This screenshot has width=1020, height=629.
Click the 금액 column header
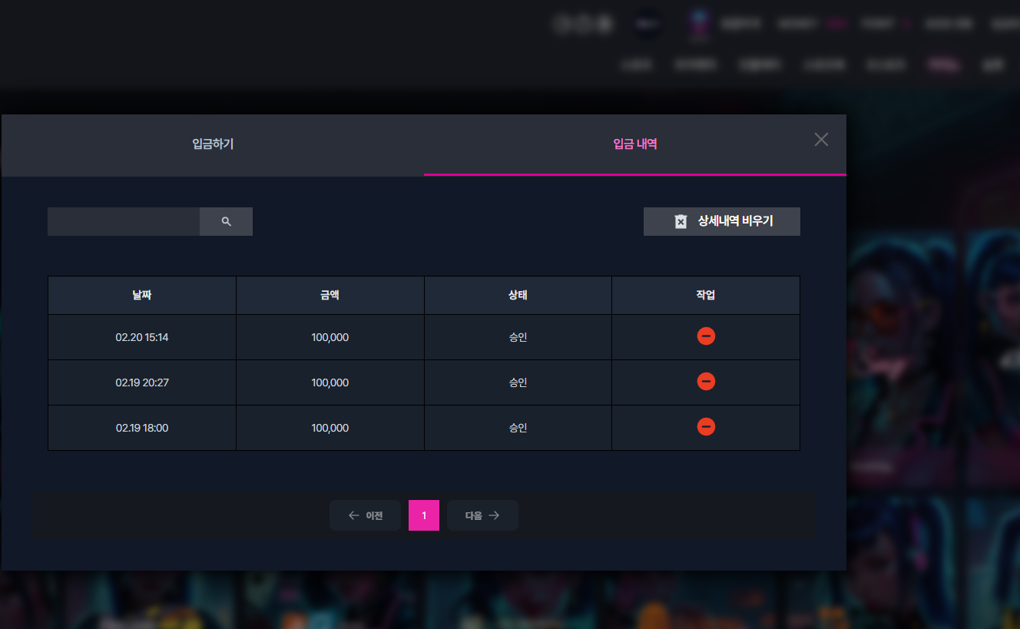(330, 295)
